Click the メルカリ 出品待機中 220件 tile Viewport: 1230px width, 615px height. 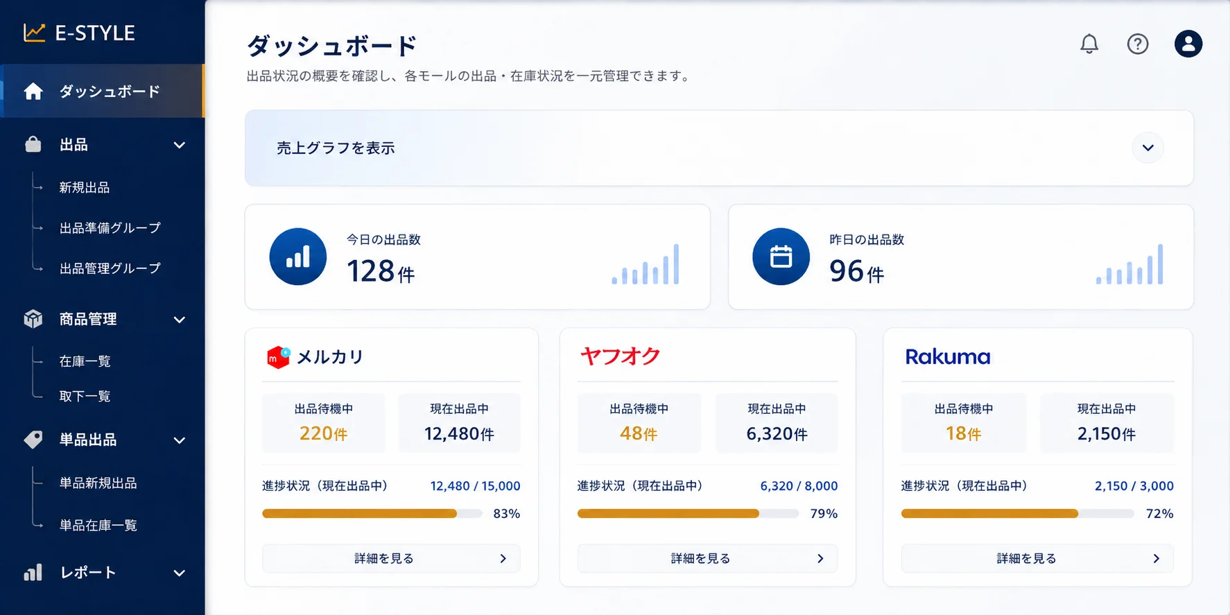(323, 423)
